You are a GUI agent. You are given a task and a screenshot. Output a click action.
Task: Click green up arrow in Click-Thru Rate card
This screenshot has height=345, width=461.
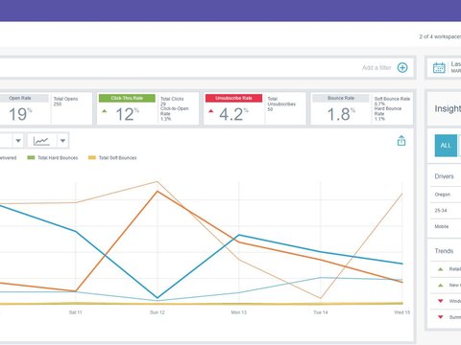[x=104, y=111]
